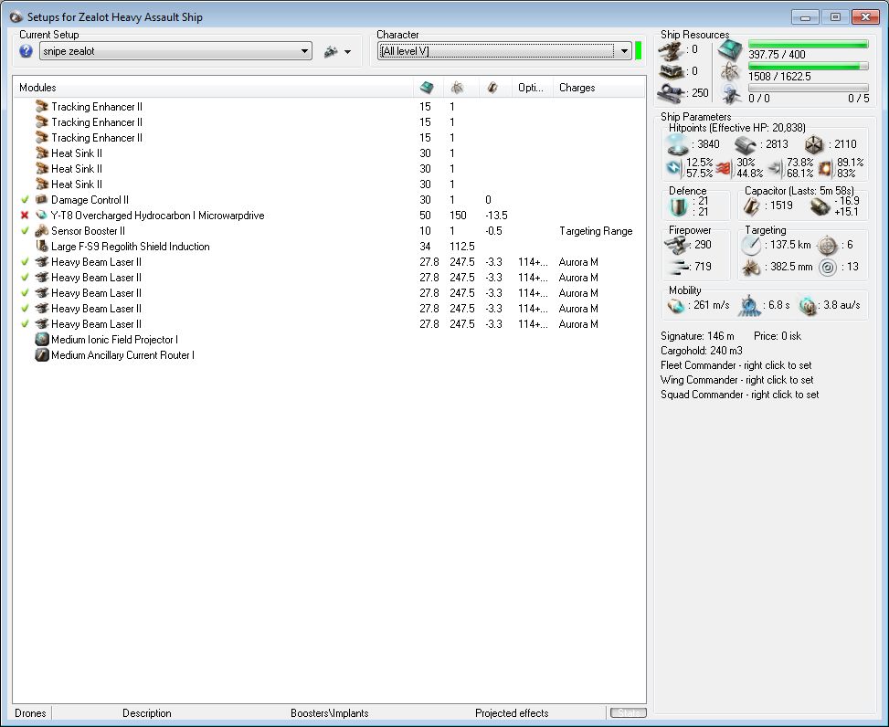Toggle the Damage Control II active checkmark
Viewport: 889px width, 727px height.
coord(25,199)
